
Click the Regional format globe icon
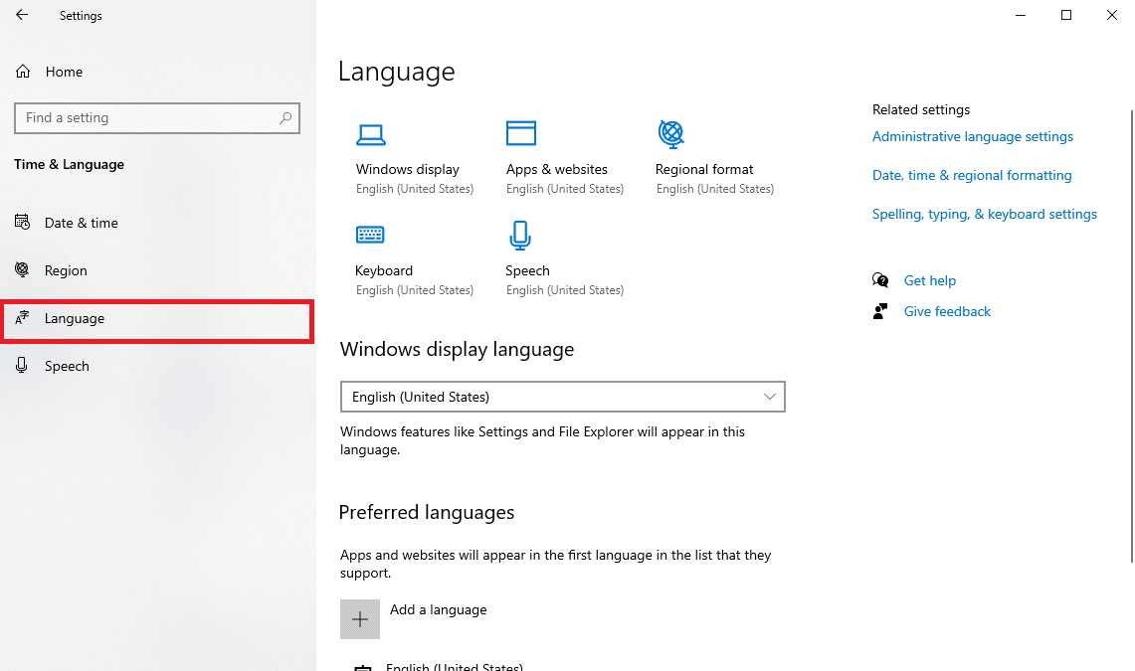671,133
